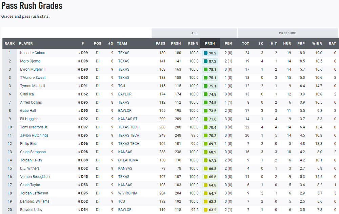
Task: Click the highlighted PRSH grade column header
Action: 210,43
